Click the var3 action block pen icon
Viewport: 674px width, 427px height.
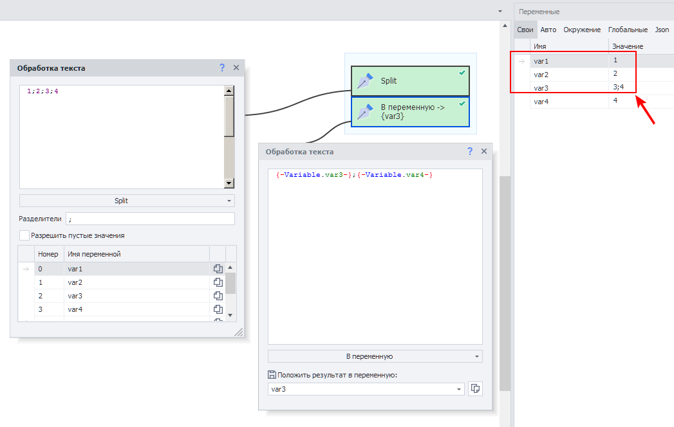pos(366,111)
